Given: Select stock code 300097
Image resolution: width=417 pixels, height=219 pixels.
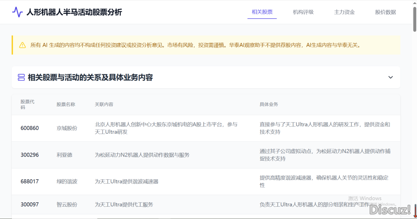Looking at the screenshot, I should point(29,205).
